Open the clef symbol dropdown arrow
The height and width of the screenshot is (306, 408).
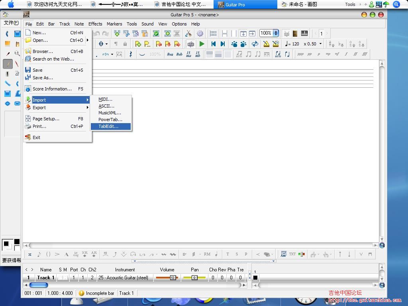click(107, 44)
